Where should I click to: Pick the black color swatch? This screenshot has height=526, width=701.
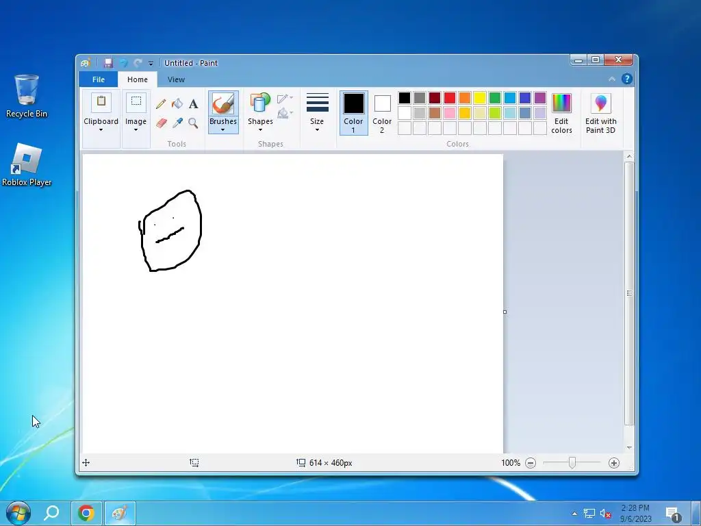click(x=404, y=98)
